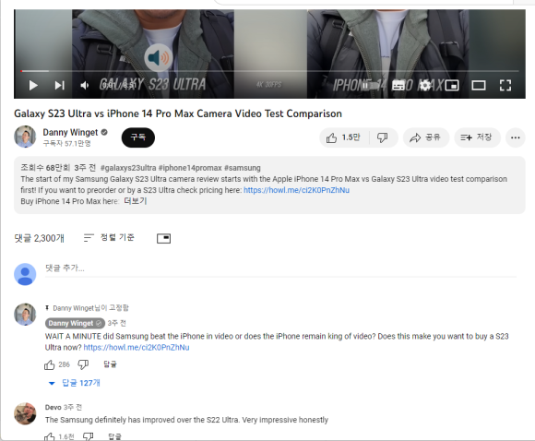Open the three-dot more actions menu

[x=516, y=137]
